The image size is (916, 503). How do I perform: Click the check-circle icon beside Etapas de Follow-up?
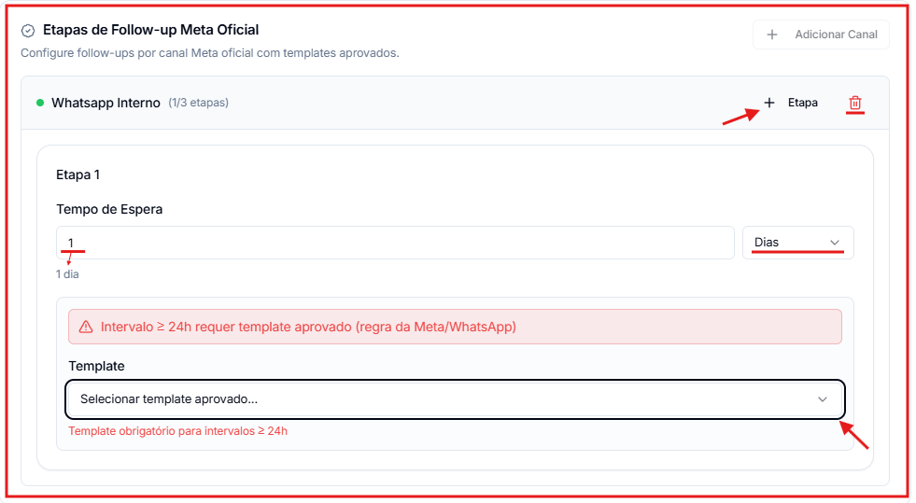click(x=28, y=31)
